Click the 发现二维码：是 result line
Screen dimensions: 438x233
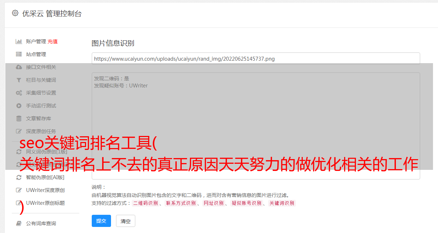(x=111, y=78)
